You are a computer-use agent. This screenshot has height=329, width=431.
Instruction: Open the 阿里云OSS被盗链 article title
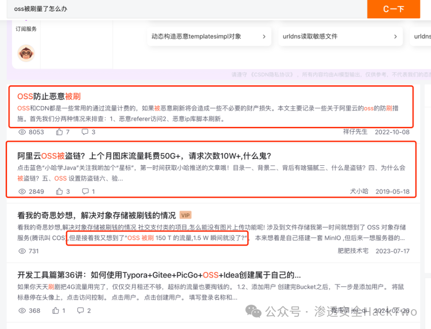tap(144, 156)
